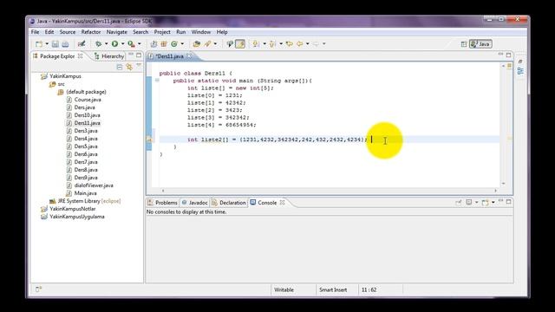Click the Open Type toolbar icon
The image size is (555, 312).
197,44
